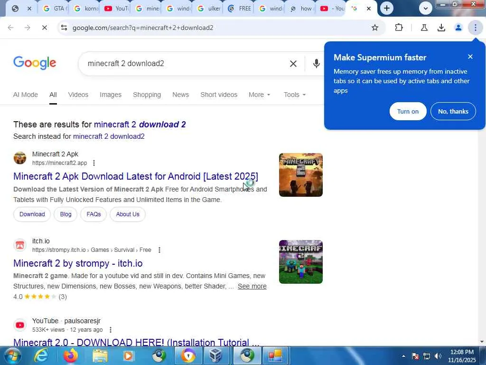Click the minecraft 2 download 2 suggestion link
The width and height of the screenshot is (486, 365).
[140, 125]
